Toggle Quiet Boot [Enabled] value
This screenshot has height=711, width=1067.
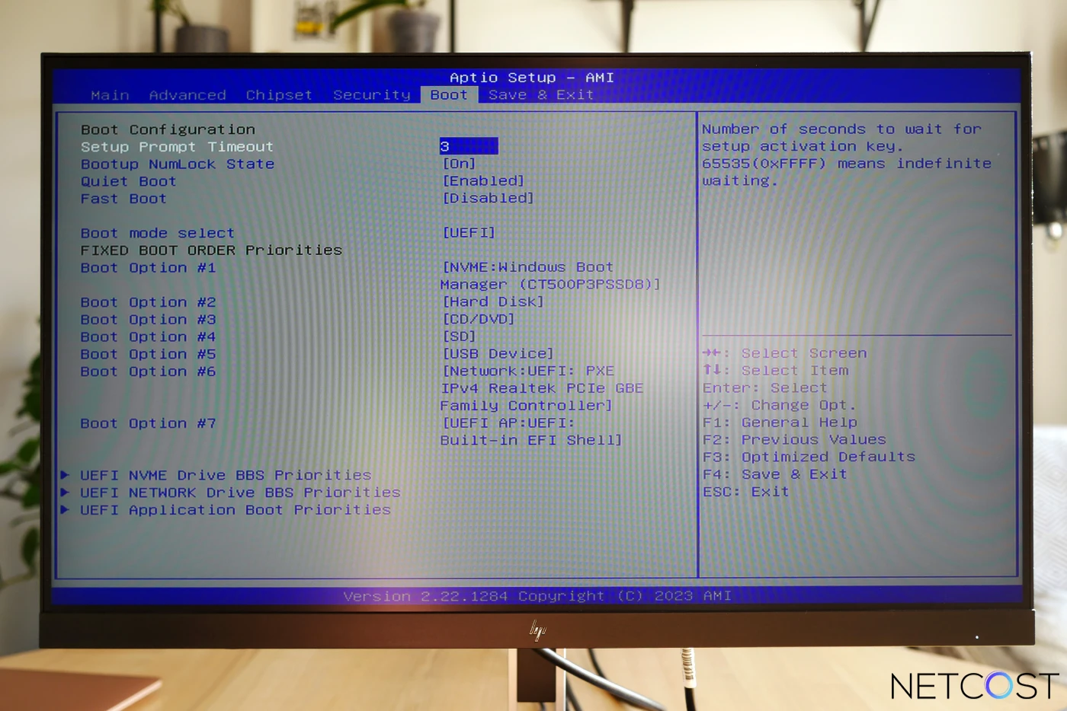pos(483,181)
